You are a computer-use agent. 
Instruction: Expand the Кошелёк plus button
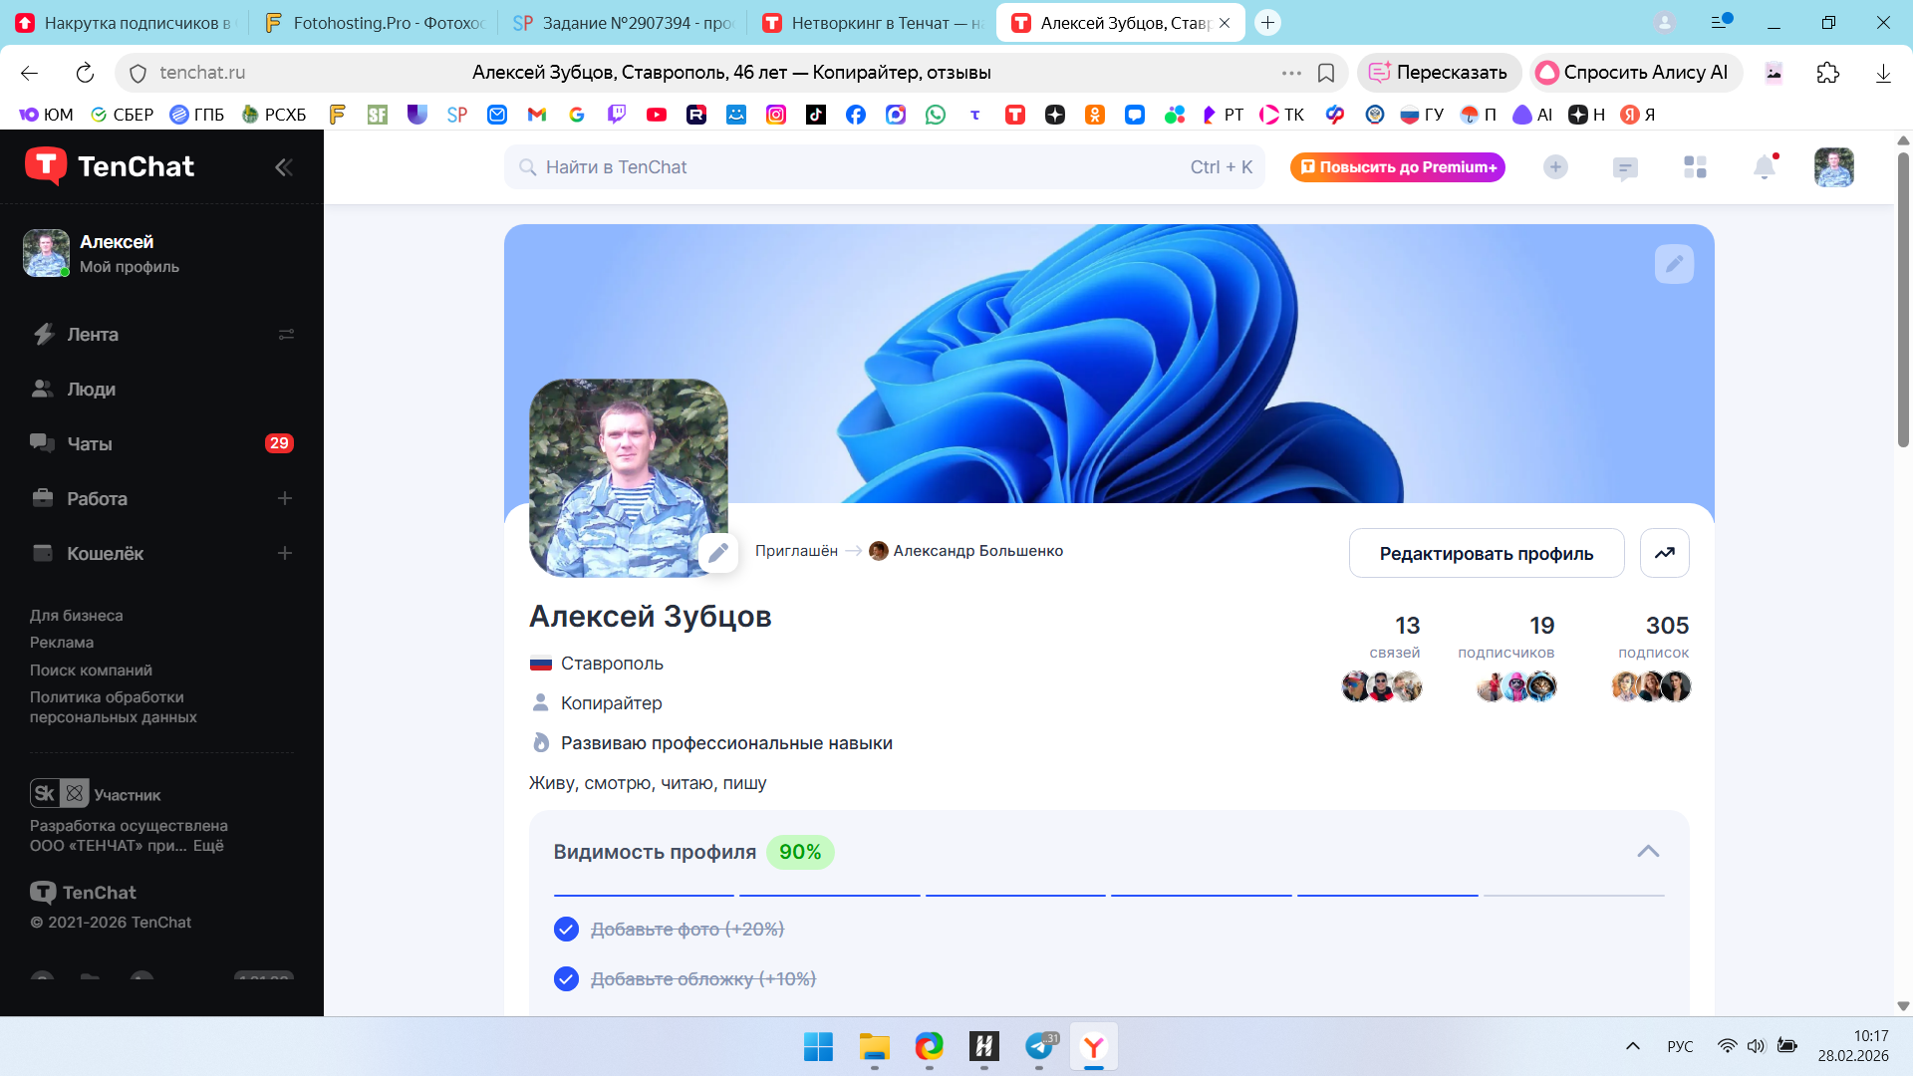[x=285, y=553]
